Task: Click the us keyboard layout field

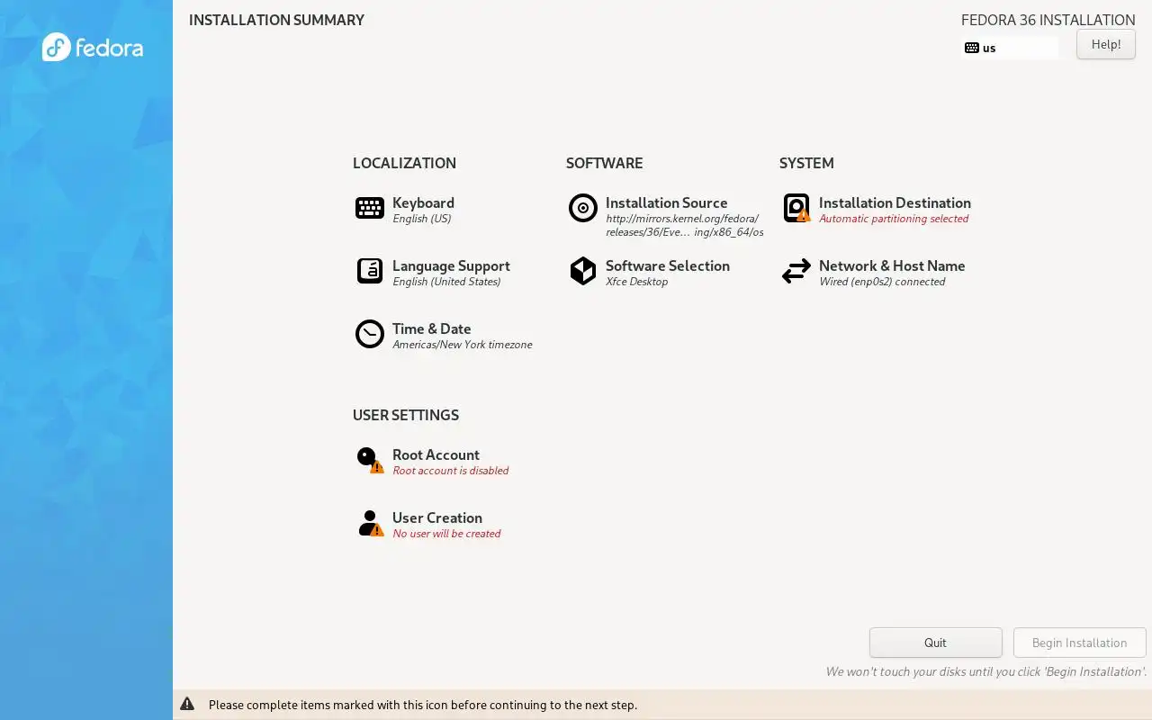Action: 1011,48
